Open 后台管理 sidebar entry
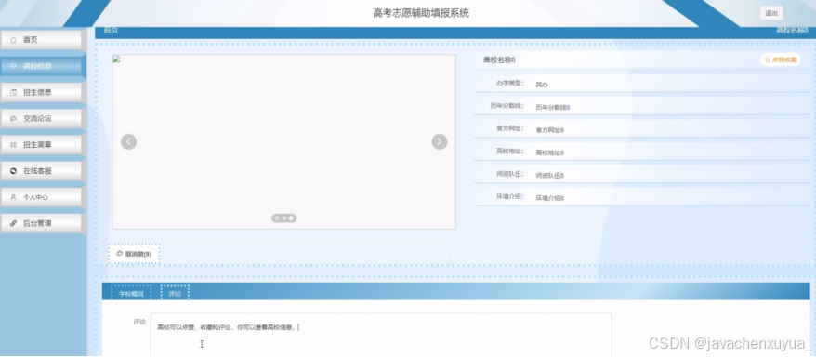Image resolution: width=816 pixels, height=357 pixels. tap(41, 223)
